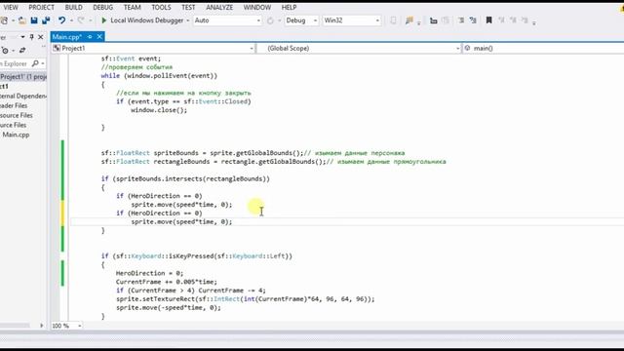The width and height of the screenshot is (624, 351).
Task: Click the Solution Explorer search magnifier icon
Action: pyautogui.click(x=35, y=63)
